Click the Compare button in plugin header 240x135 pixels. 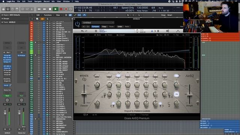(95, 27)
